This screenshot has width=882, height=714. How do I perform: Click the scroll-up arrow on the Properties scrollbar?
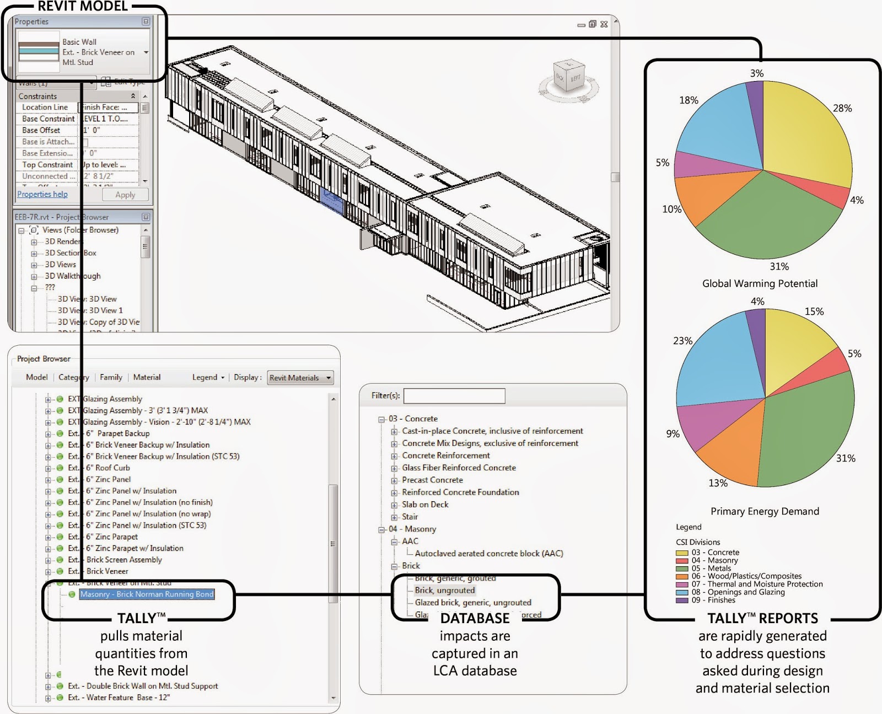tap(146, 97)
